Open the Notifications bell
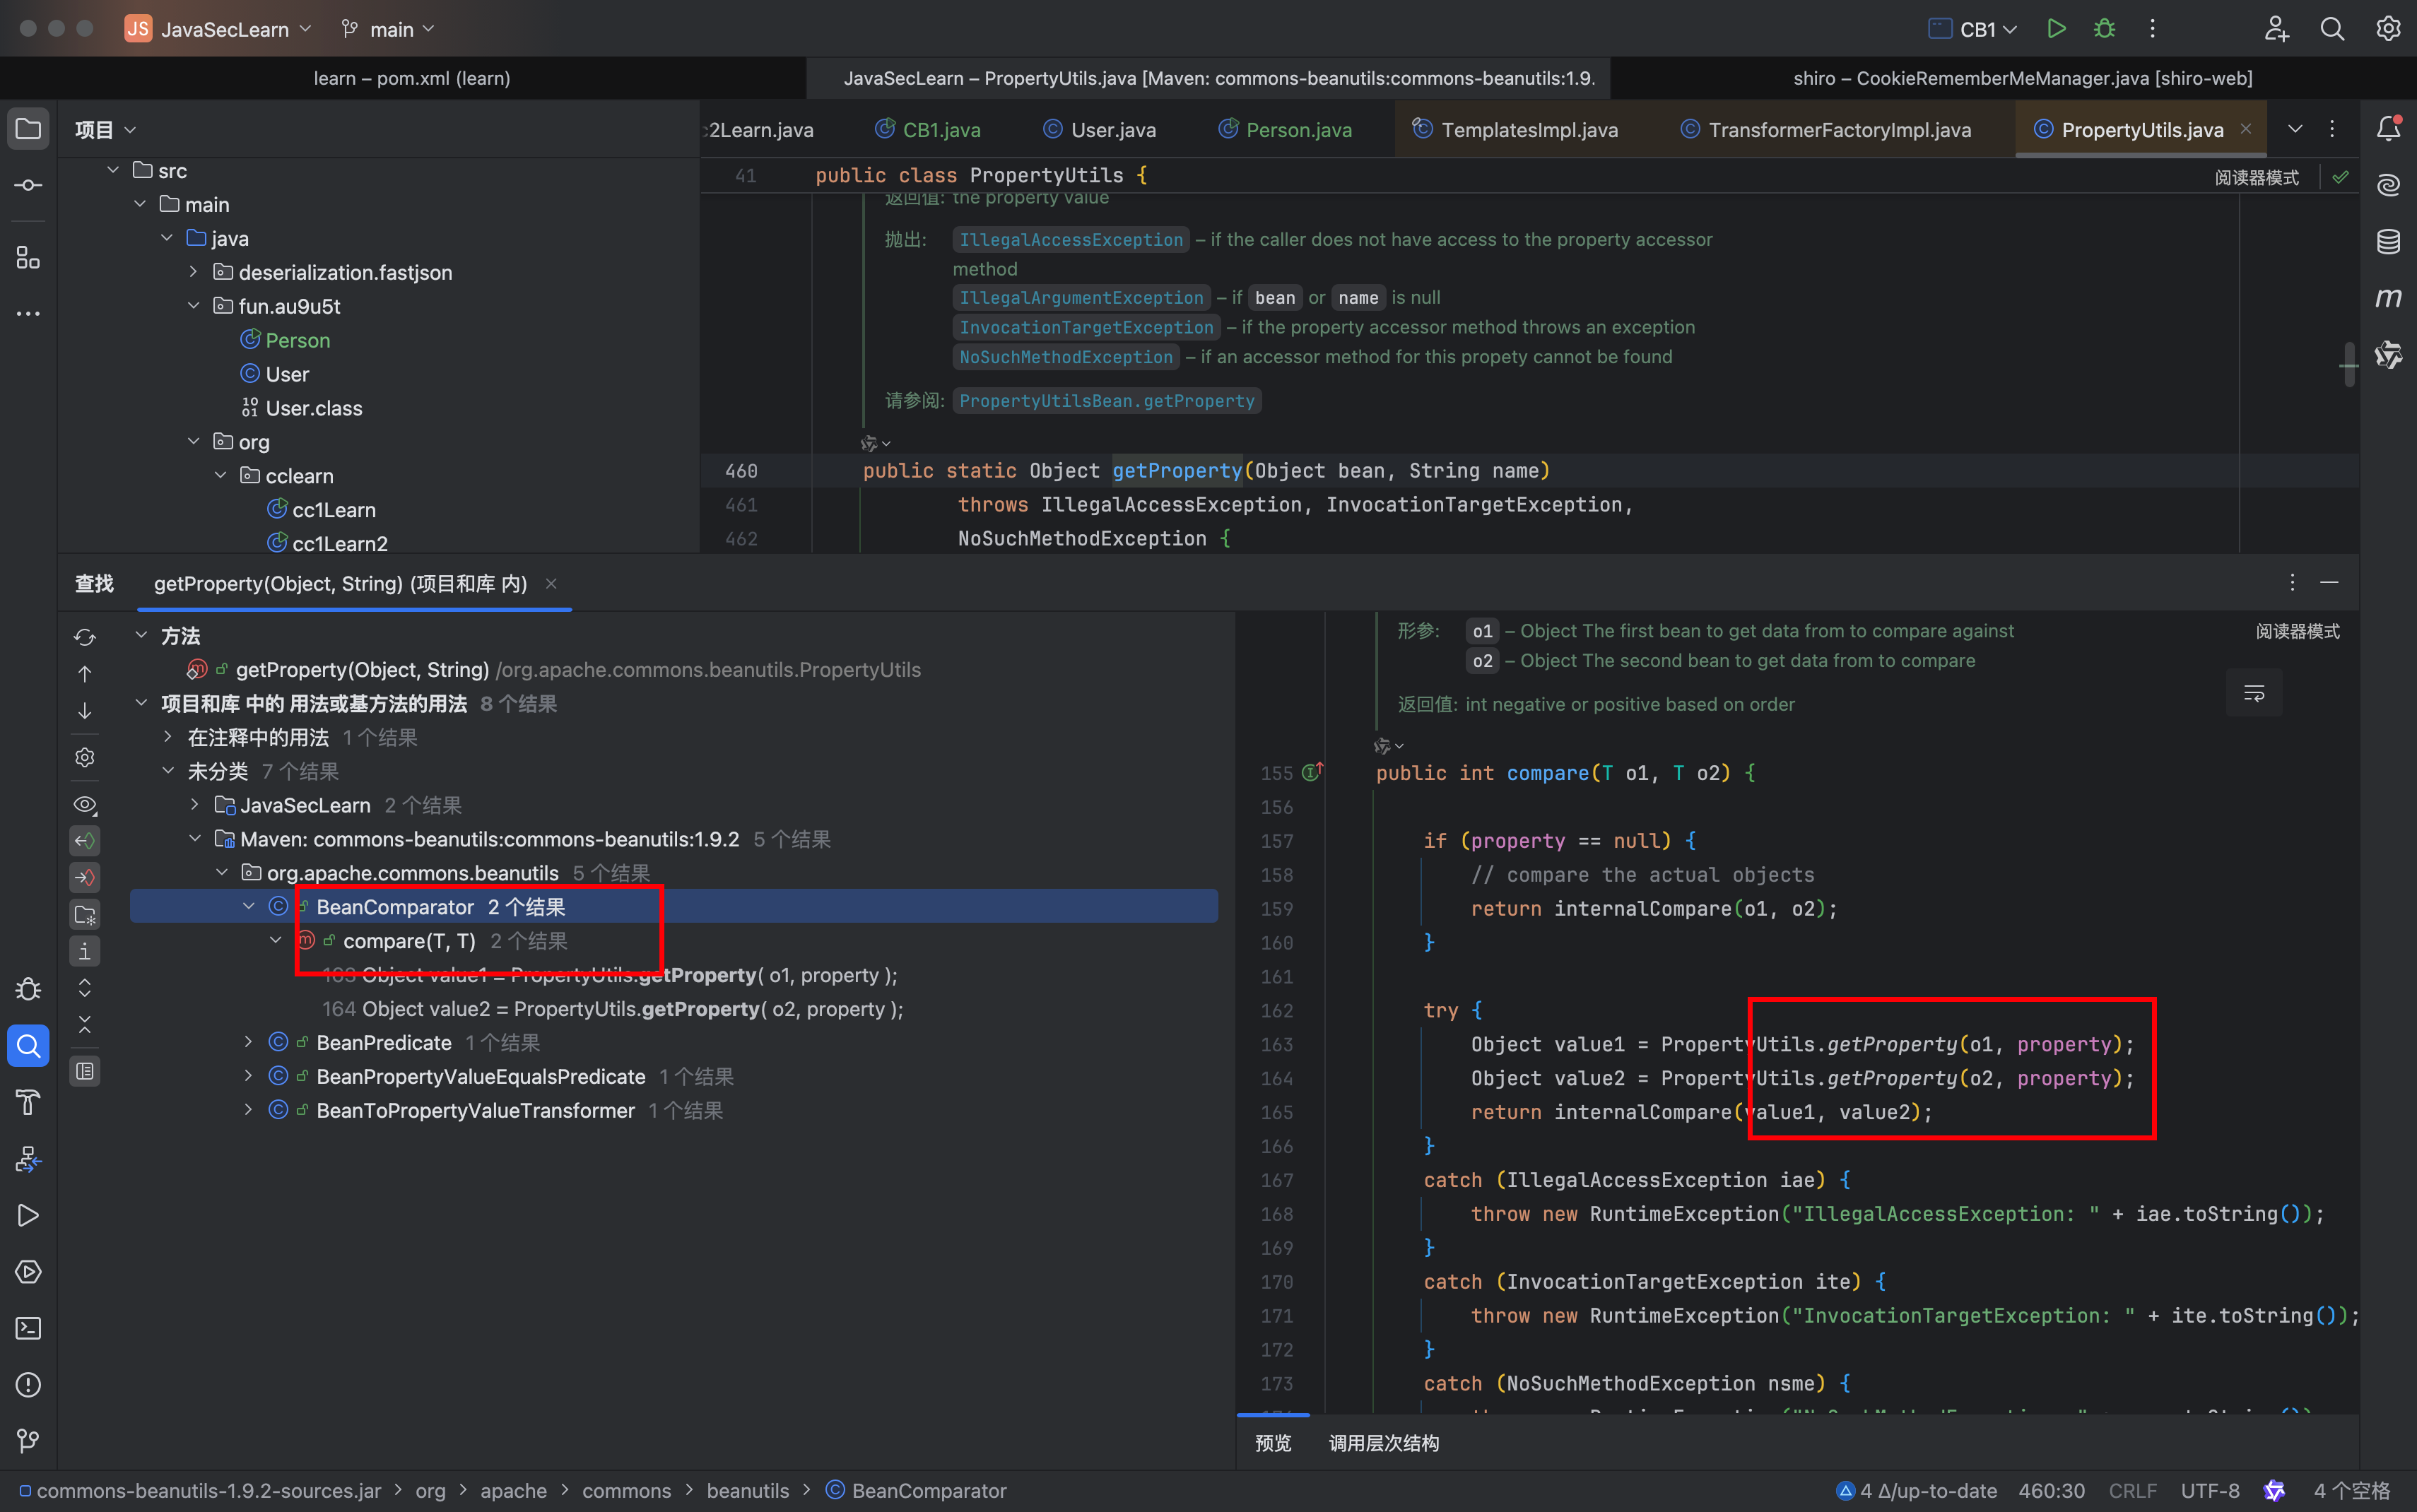2417x1512 pixels. (x=2388, y=129)
